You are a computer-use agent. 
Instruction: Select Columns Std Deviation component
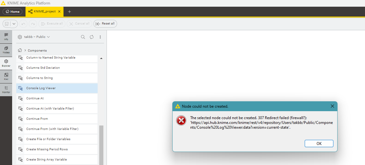[x=57, y=68]
